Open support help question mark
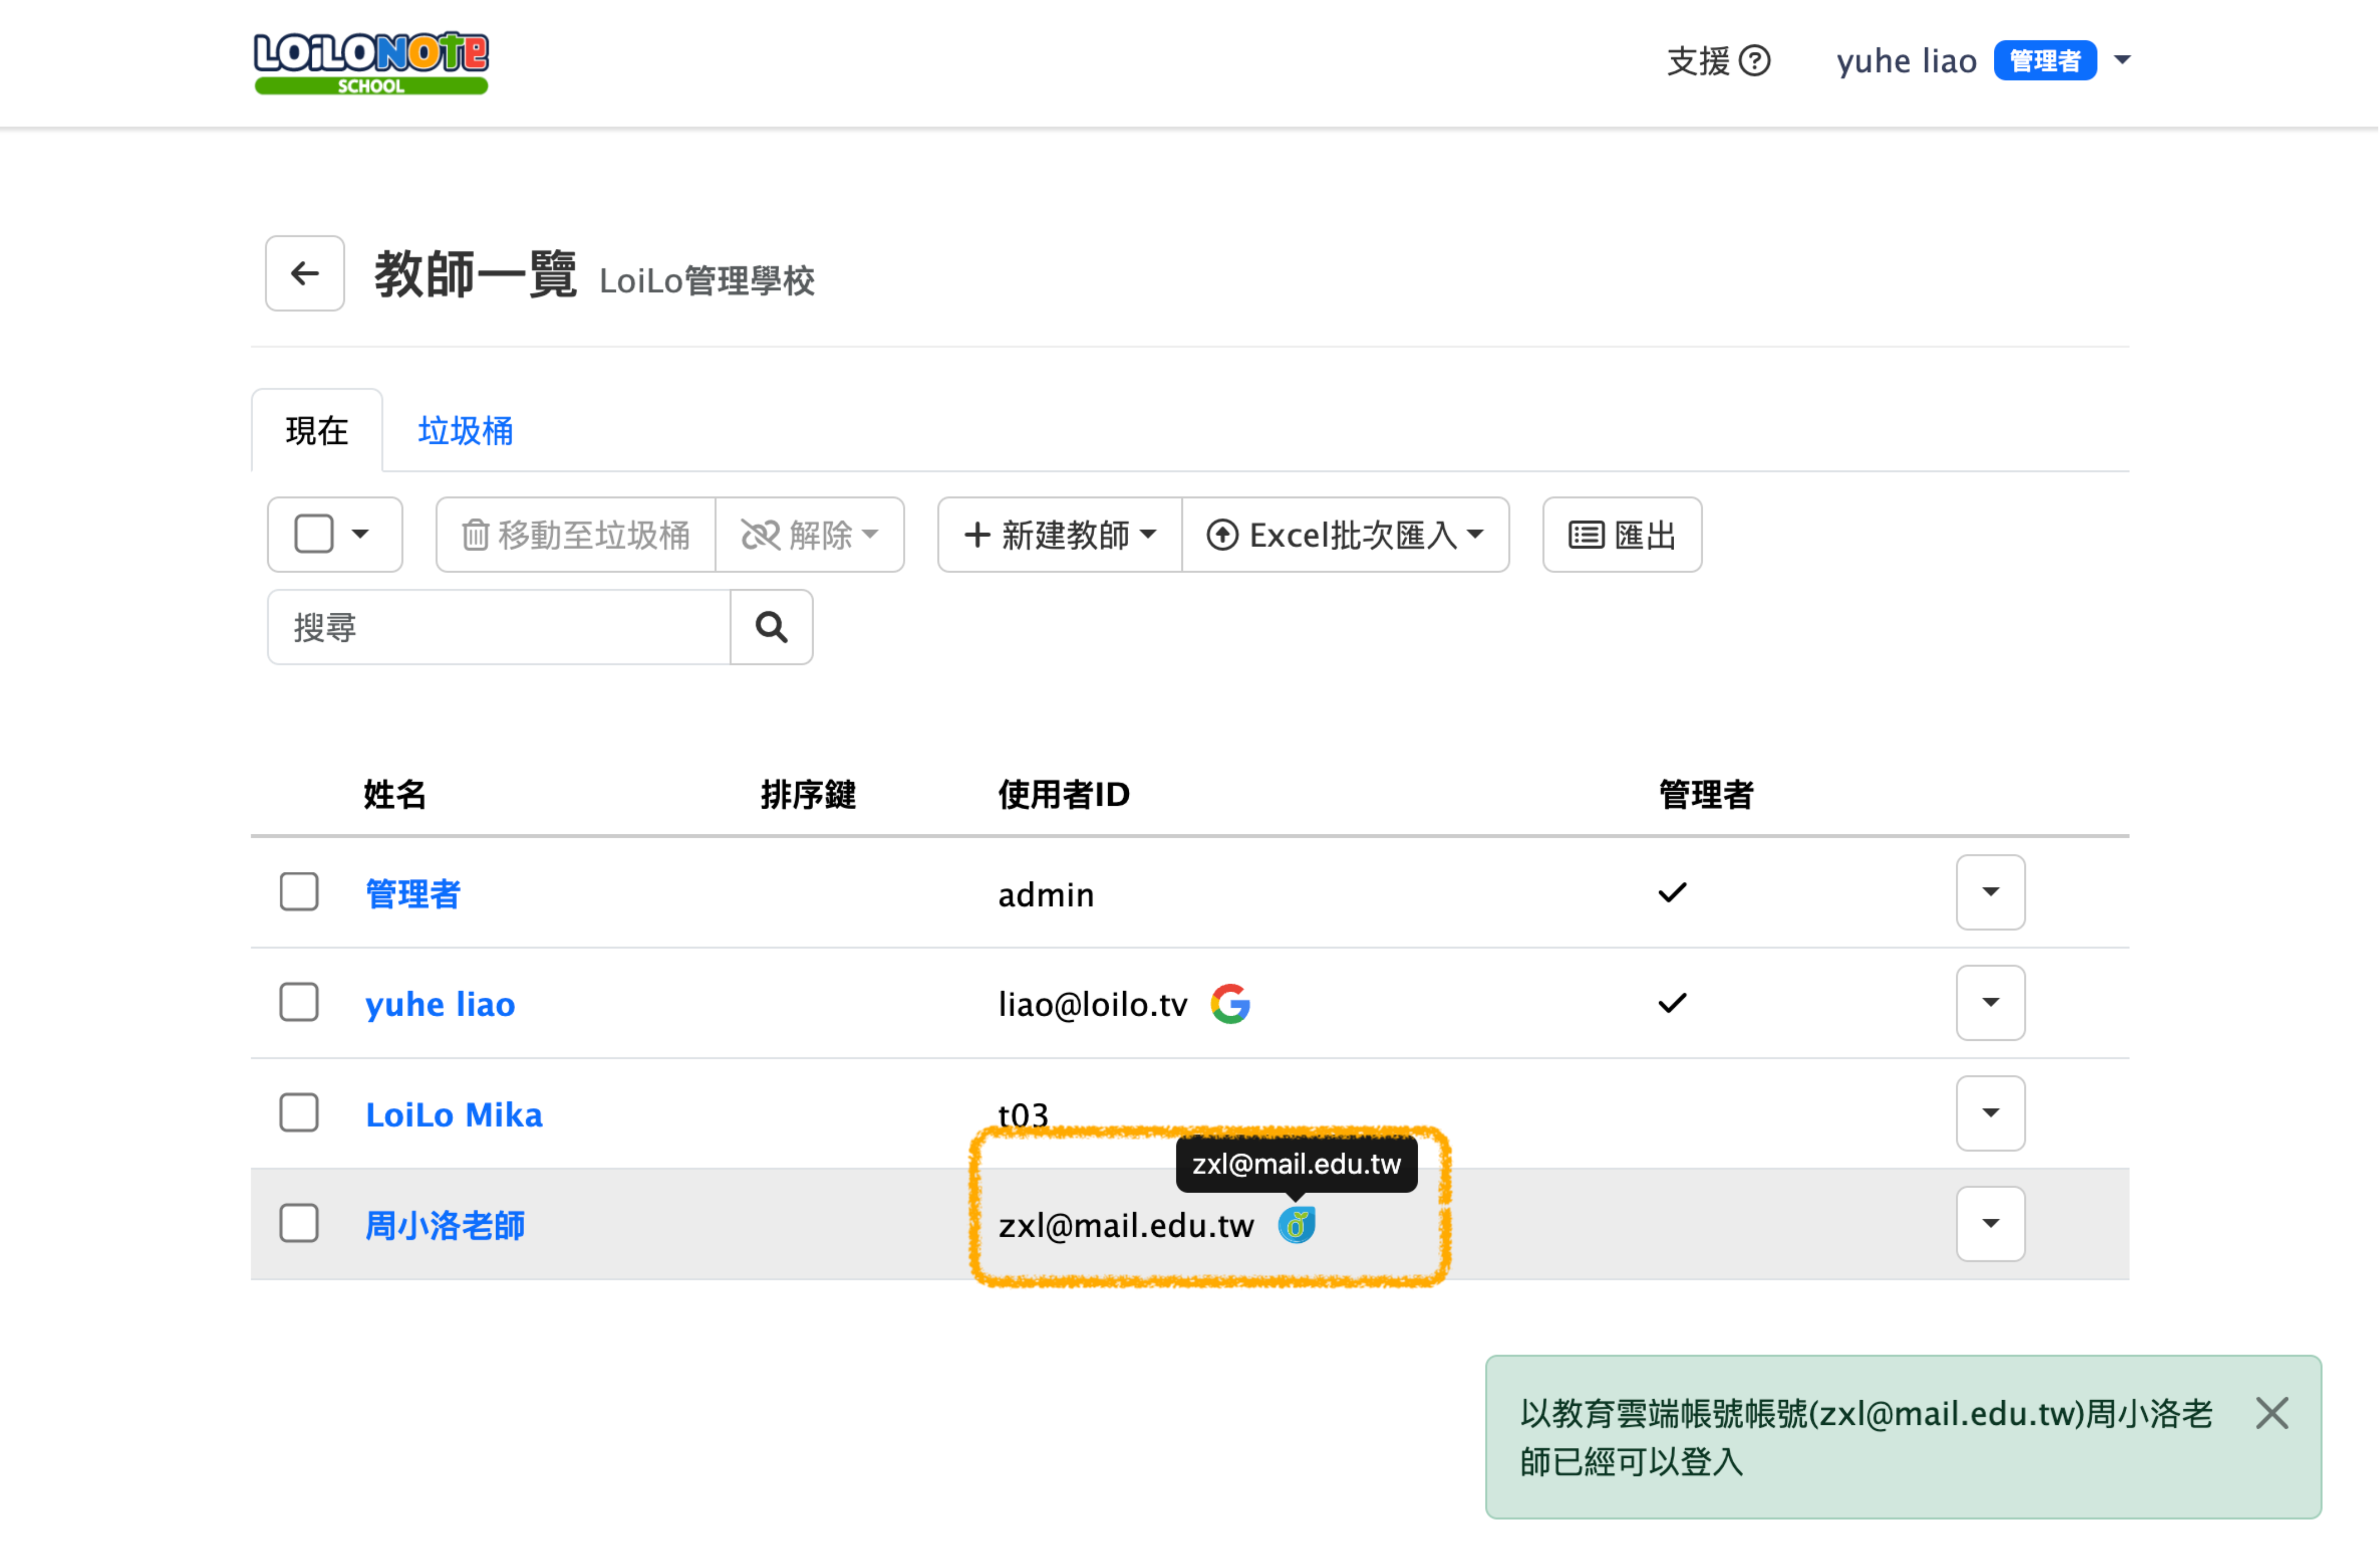Image resolution: width=2380 pixels, height=1560 pixels. (x=1754, y=61)
